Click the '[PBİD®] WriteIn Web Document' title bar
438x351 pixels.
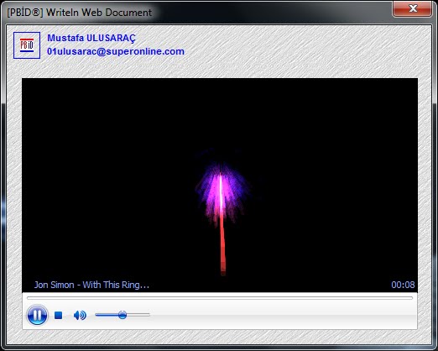80,13
